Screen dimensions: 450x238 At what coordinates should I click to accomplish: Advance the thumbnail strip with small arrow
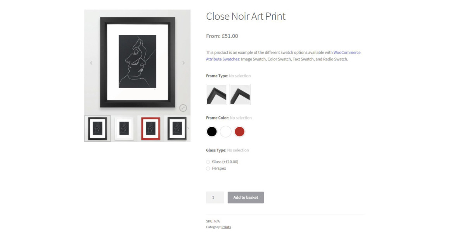pyautogui.click(x=188, y=129)
